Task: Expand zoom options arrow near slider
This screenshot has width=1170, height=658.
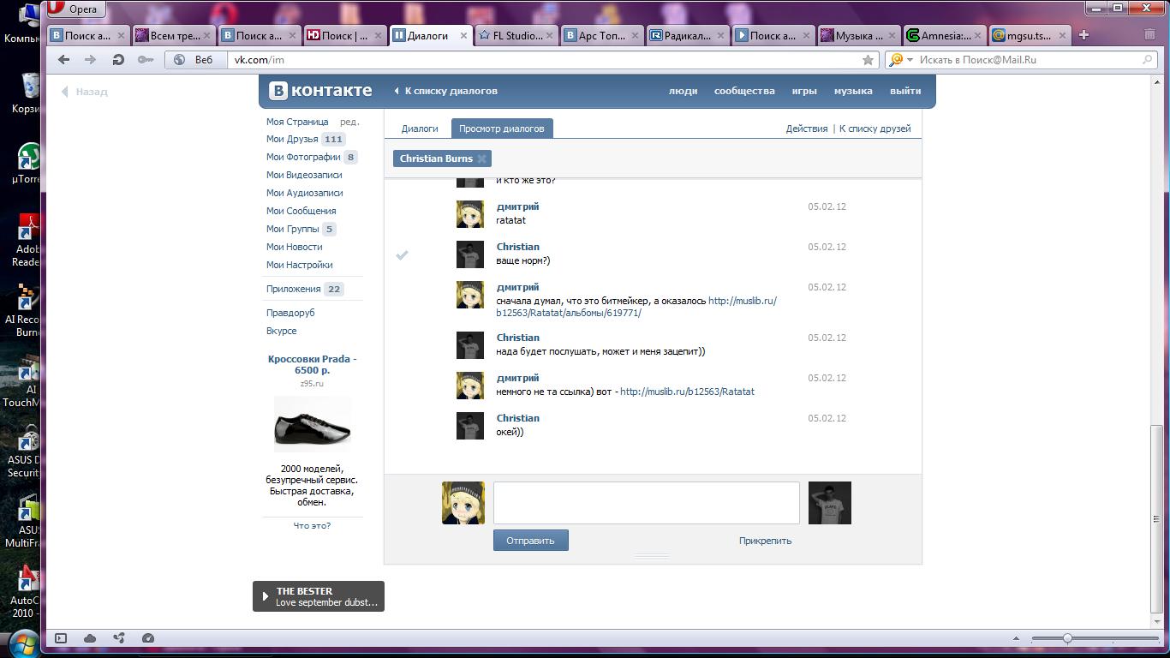Action: coord(1016,638)
